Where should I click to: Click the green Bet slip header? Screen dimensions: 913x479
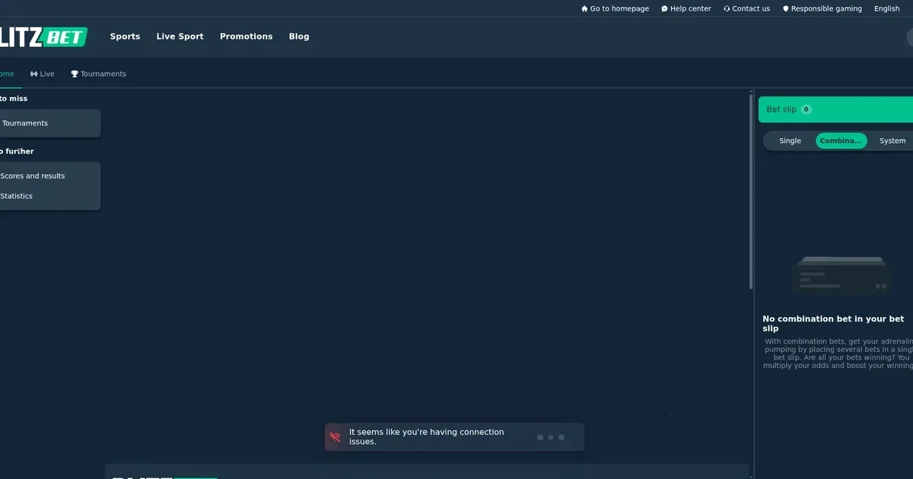[835, 109]
